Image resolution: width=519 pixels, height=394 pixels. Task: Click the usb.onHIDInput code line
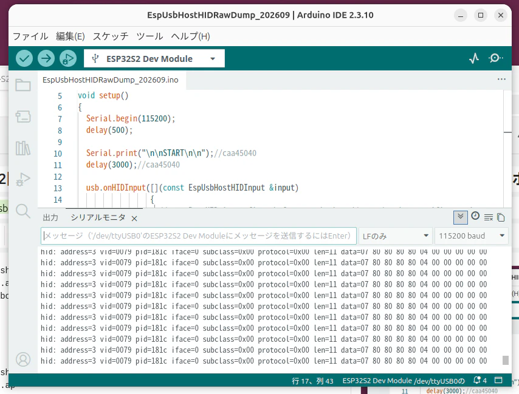[x=192, y=188]
